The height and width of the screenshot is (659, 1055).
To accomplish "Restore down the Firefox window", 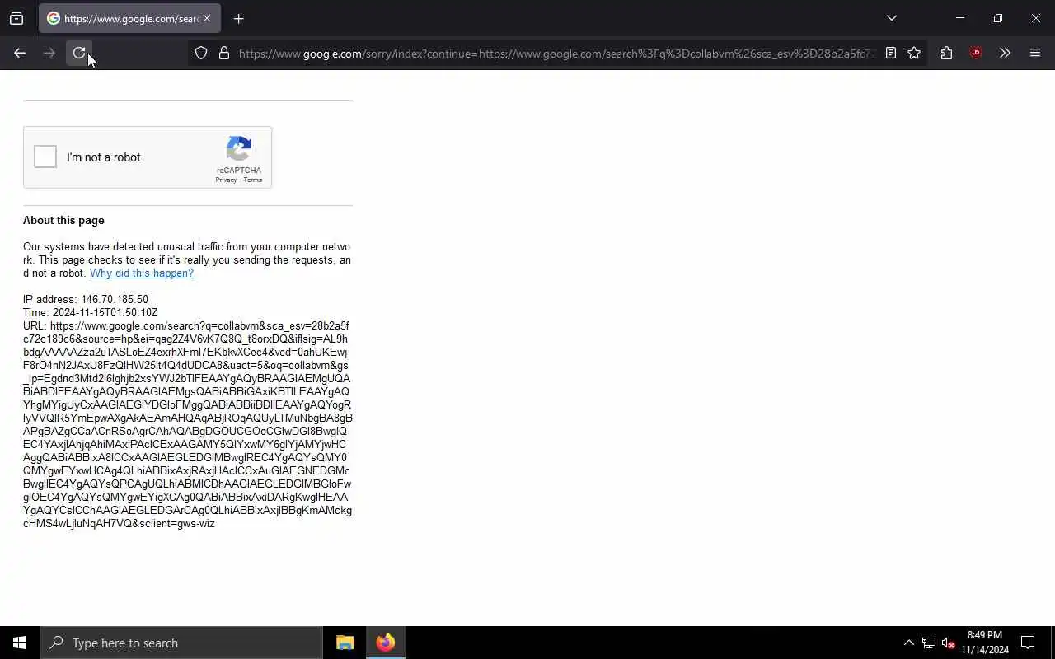I will point(998,18).
